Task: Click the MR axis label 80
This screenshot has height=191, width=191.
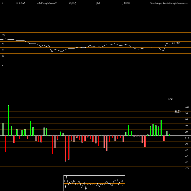Action: (186, 113)
